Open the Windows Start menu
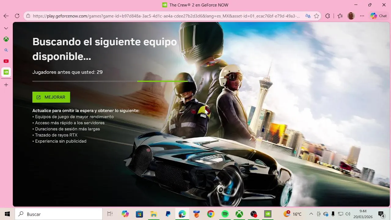Viewport: 391px width, 220px height. tap(7, 214)
